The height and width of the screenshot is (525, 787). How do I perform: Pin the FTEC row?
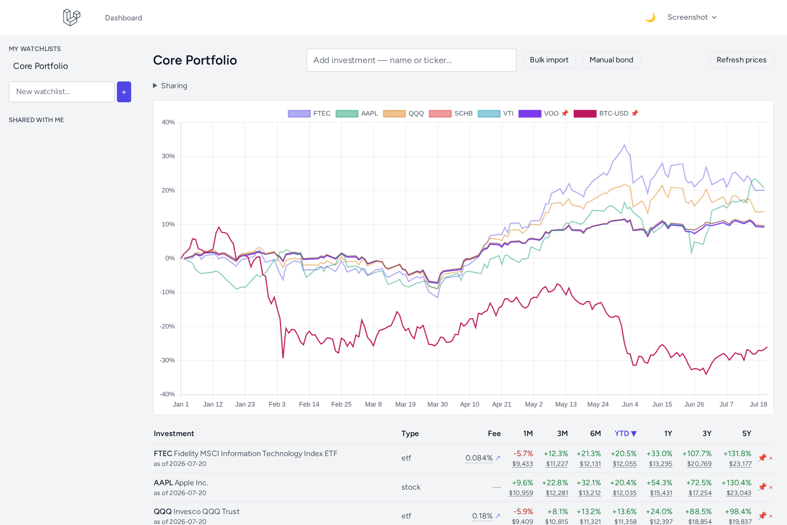pos(762,458)
